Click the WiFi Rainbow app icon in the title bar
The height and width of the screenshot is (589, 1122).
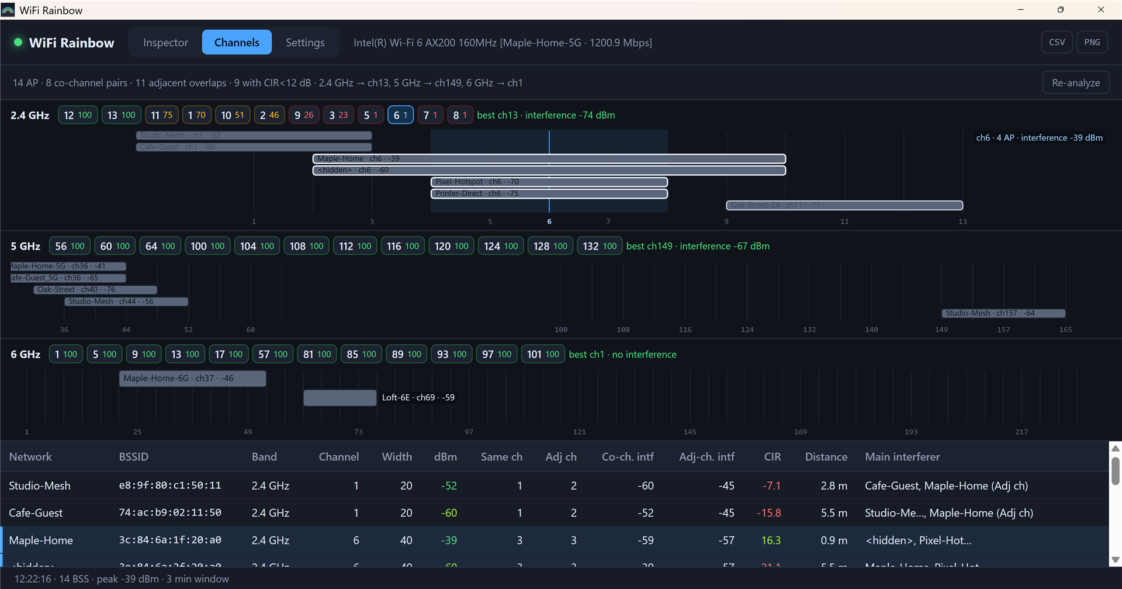coord(8,10)
